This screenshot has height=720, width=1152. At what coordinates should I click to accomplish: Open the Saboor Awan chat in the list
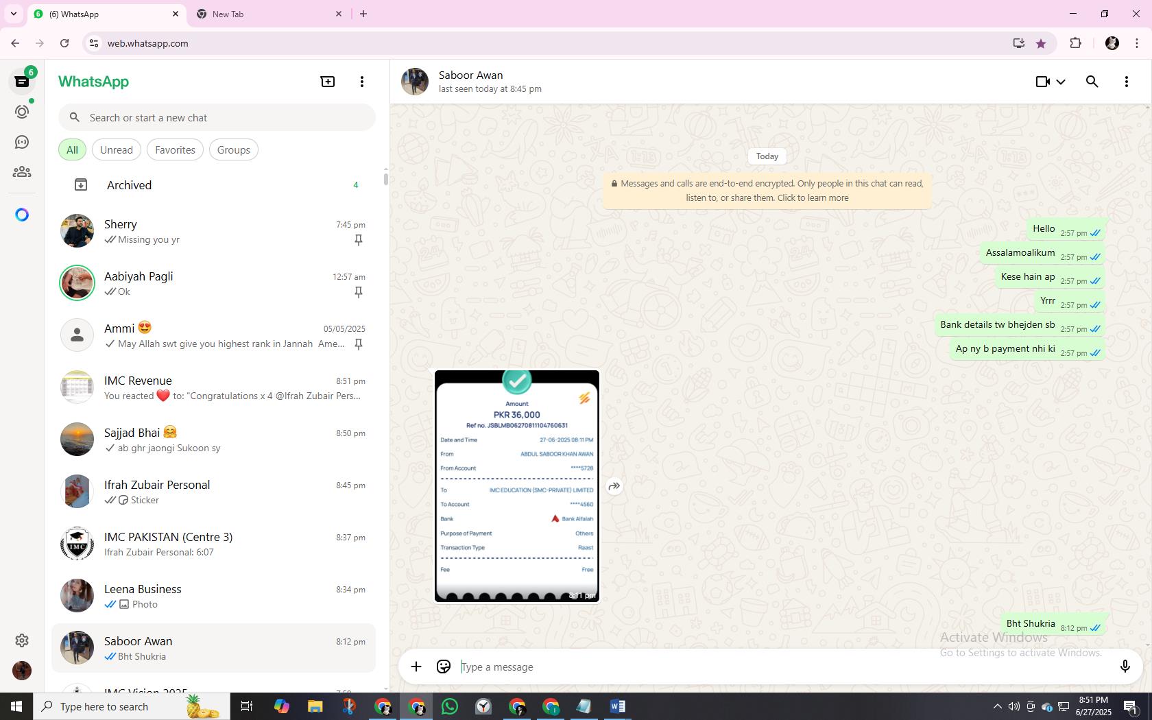point(214,648)
